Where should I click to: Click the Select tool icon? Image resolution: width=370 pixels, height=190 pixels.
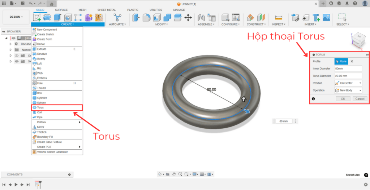[x=342, y=17]
